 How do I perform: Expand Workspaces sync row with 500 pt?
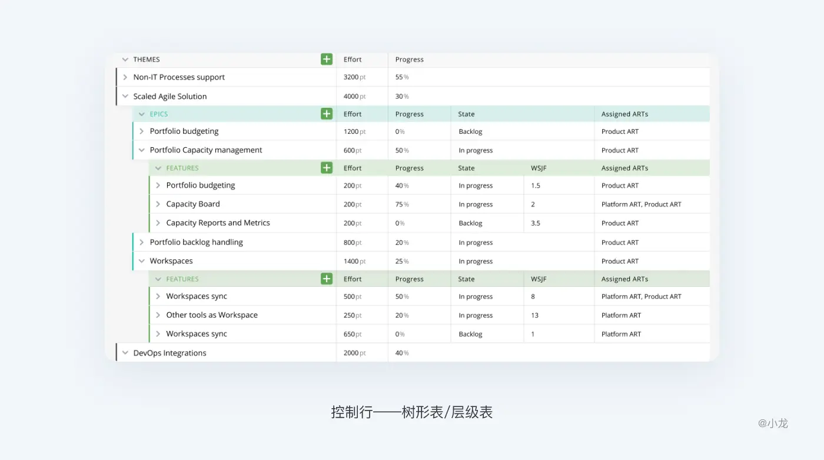[x=158, y=296]
